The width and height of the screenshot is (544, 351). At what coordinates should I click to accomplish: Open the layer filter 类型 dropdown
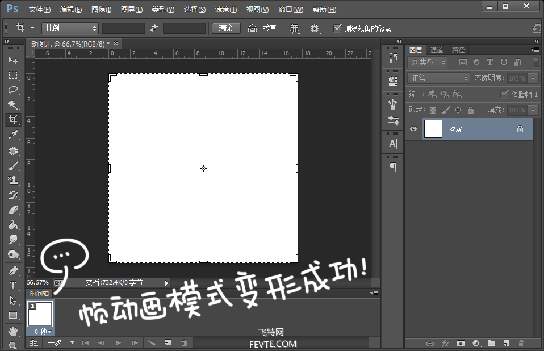coord(428,62)
